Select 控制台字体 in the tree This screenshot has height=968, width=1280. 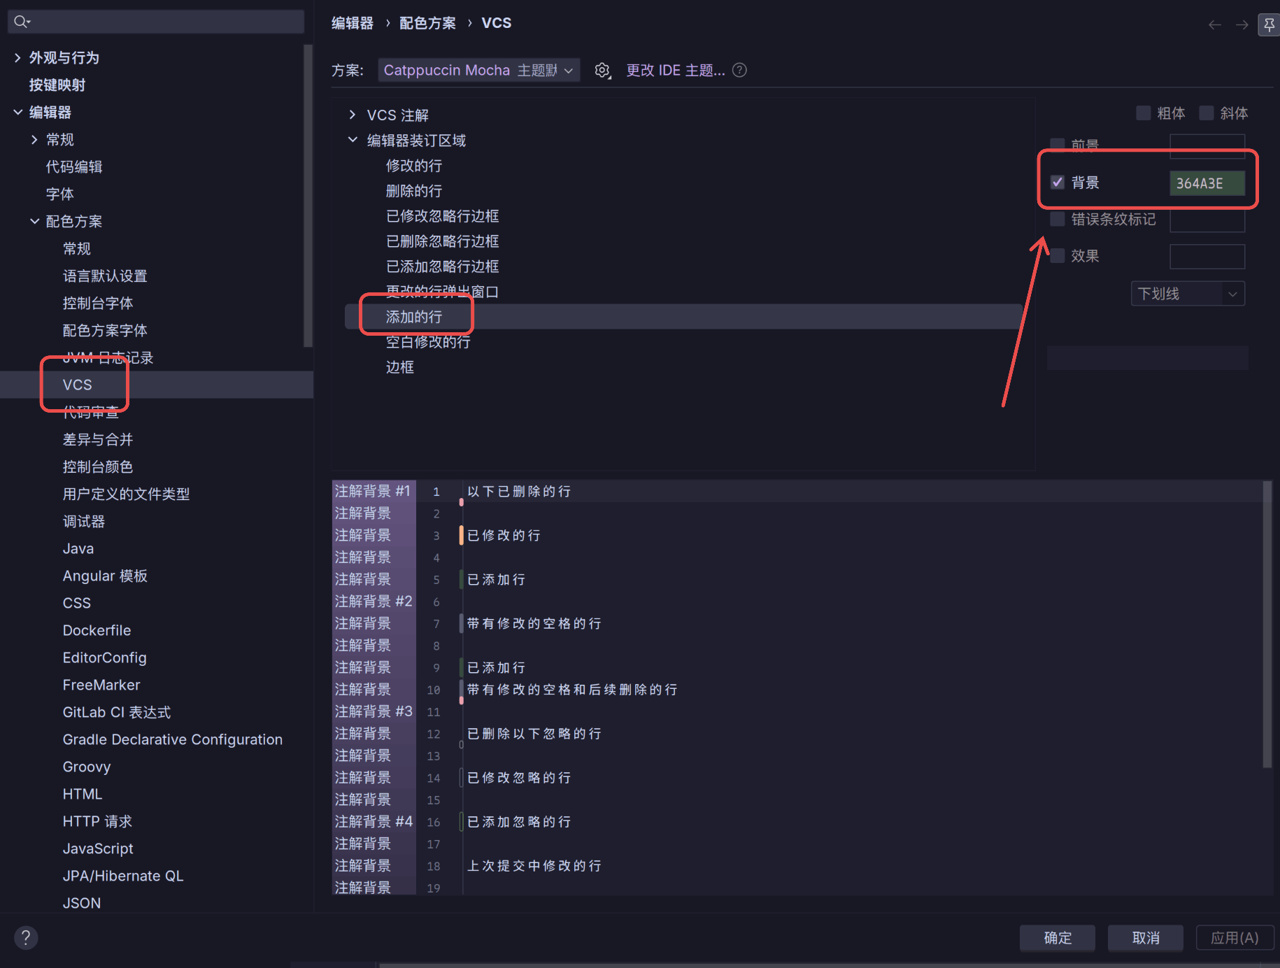[98, 303]
